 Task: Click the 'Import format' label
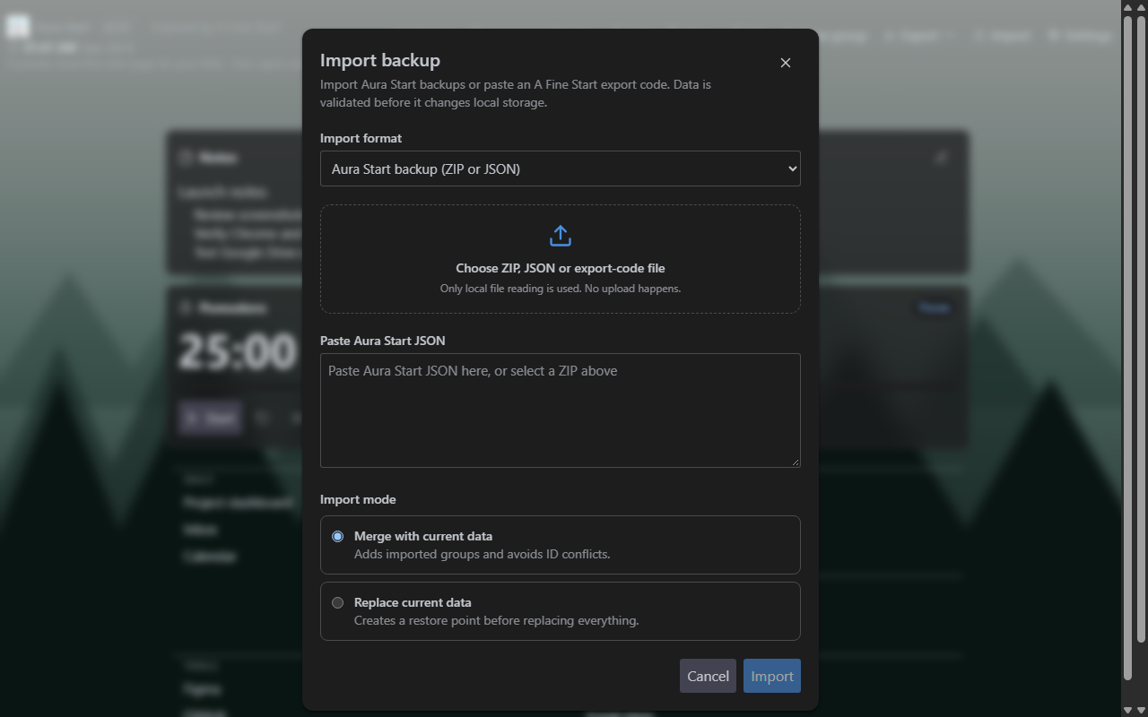coord(361,138)
